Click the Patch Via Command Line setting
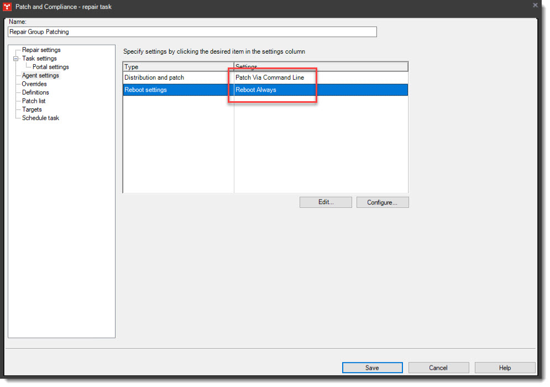This screenshot has width=550, height=387. [x=271, y=78]
